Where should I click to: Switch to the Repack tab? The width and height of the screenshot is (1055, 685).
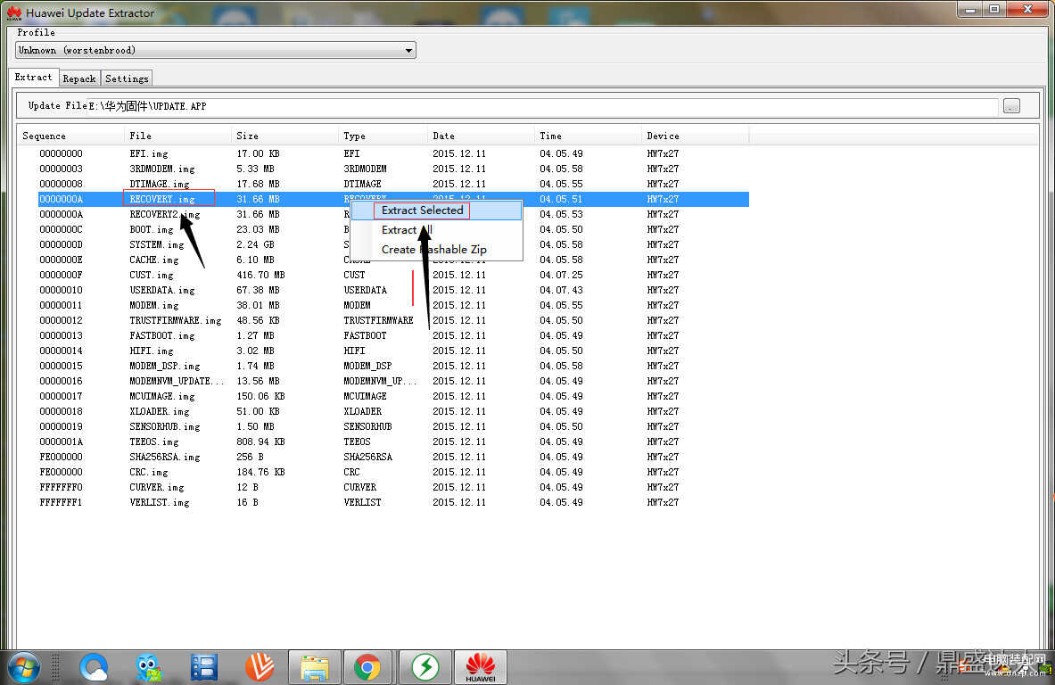click(x=79, y=78)
